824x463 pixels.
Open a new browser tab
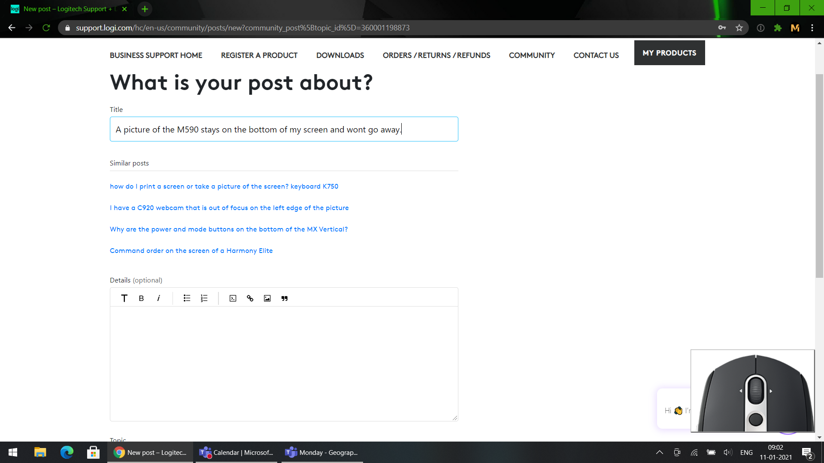[x=145, y=9]
